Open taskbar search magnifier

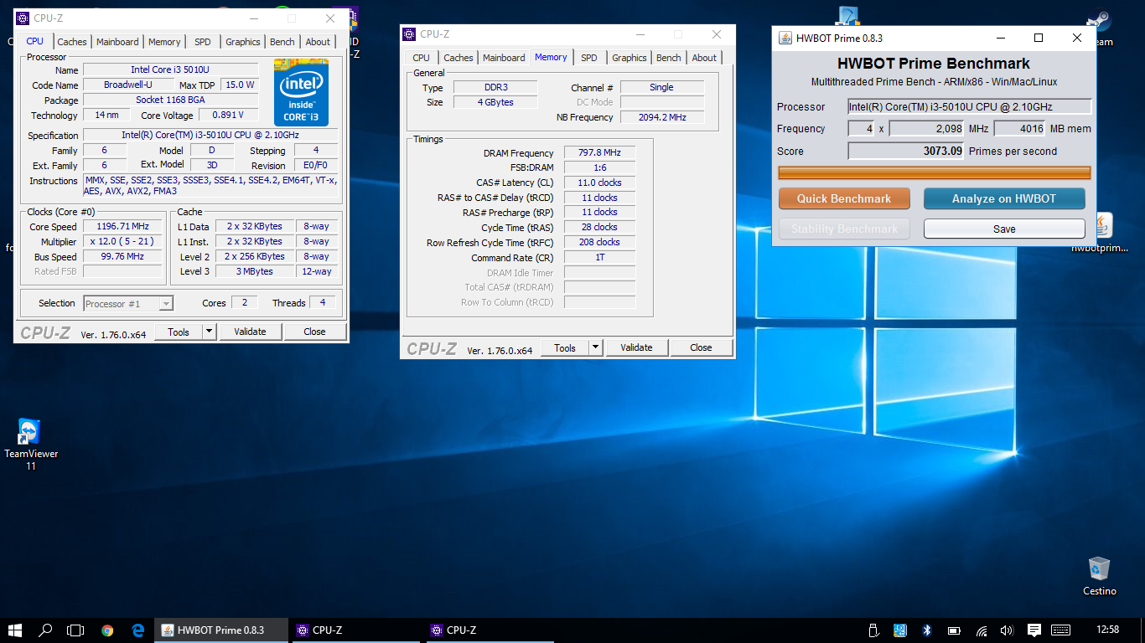[x=46, y=630]
